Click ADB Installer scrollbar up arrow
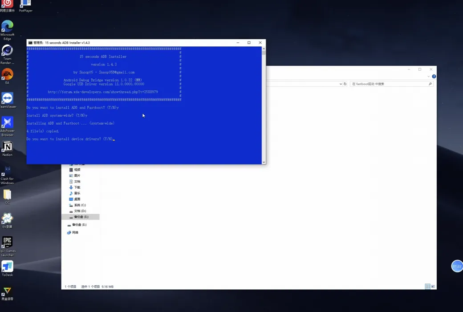Image resolution: width=463 pixels, height=312 pixels. [264, 49]
